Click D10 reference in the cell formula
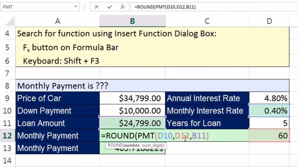The width and height of the screenshot is (298, 167). pyautogui.click(x=165, y=136)
